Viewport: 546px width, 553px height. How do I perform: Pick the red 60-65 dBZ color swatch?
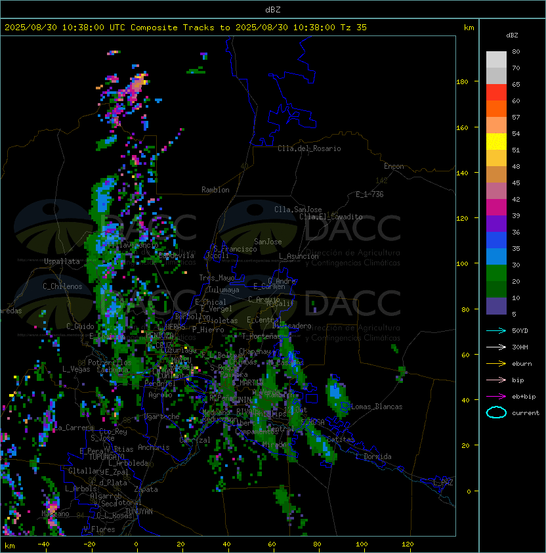(496, 92)
